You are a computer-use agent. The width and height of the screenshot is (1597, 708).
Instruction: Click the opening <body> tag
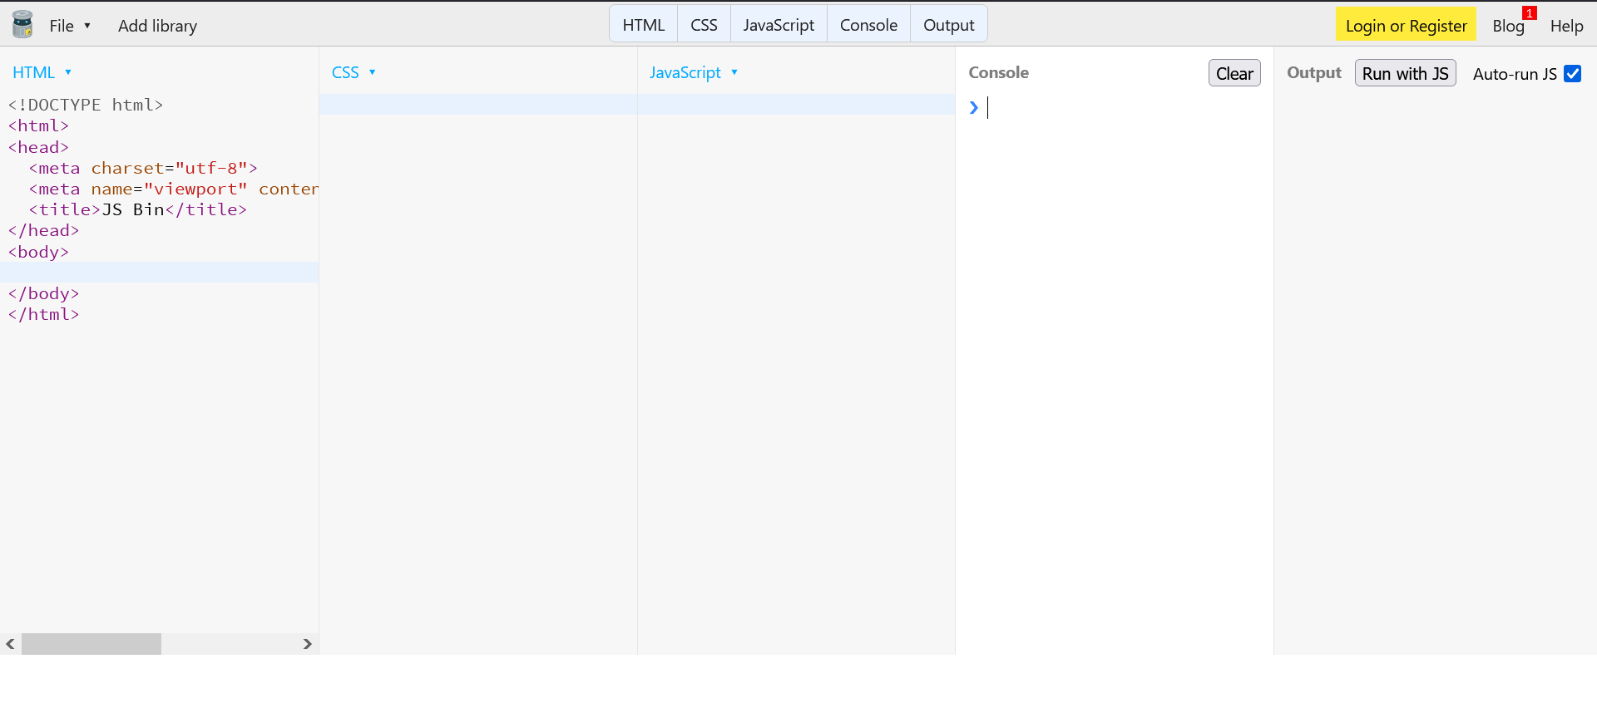(x=38, y=252)
